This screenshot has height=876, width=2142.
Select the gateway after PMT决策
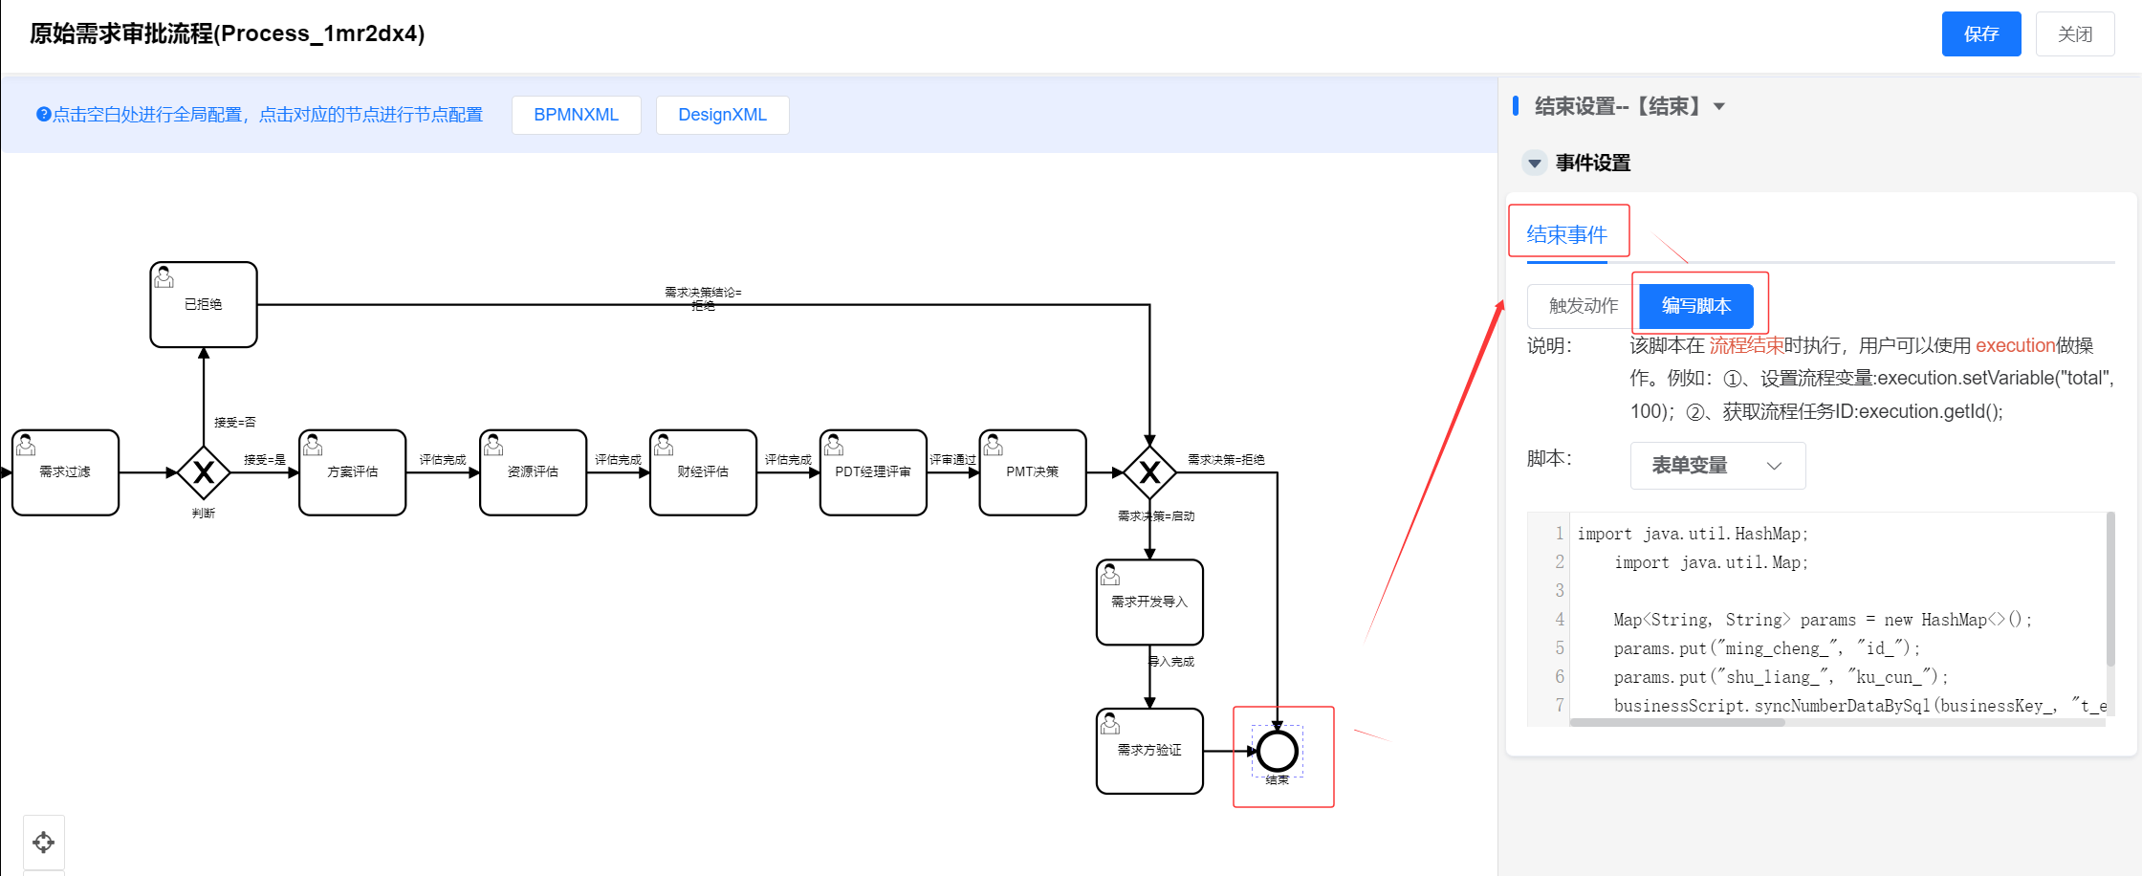[x=1149, y=472]
